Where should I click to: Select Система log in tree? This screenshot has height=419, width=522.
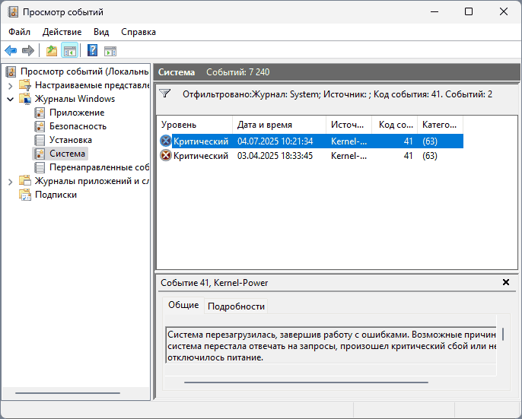tap(67, 154)
